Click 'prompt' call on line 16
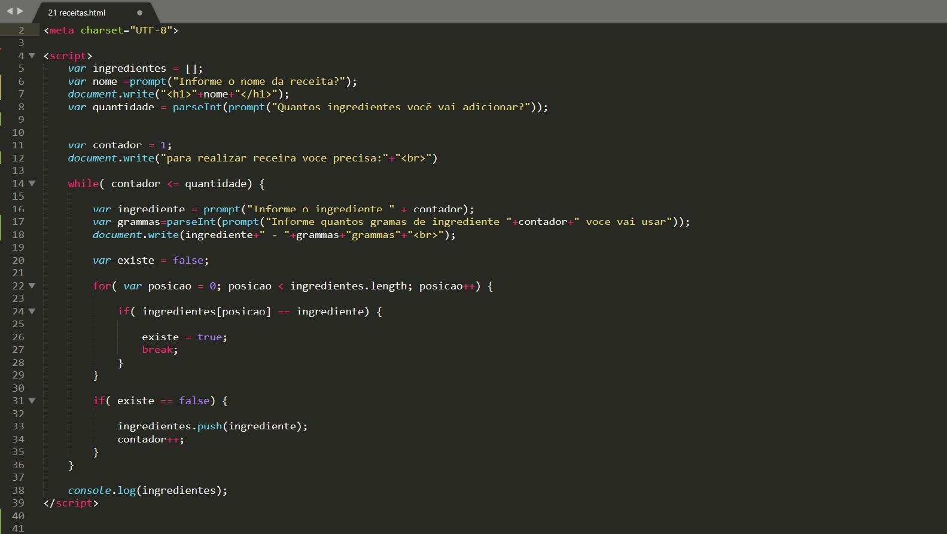The height and width of the screenshot is (534, 947). tap(221, 209)
